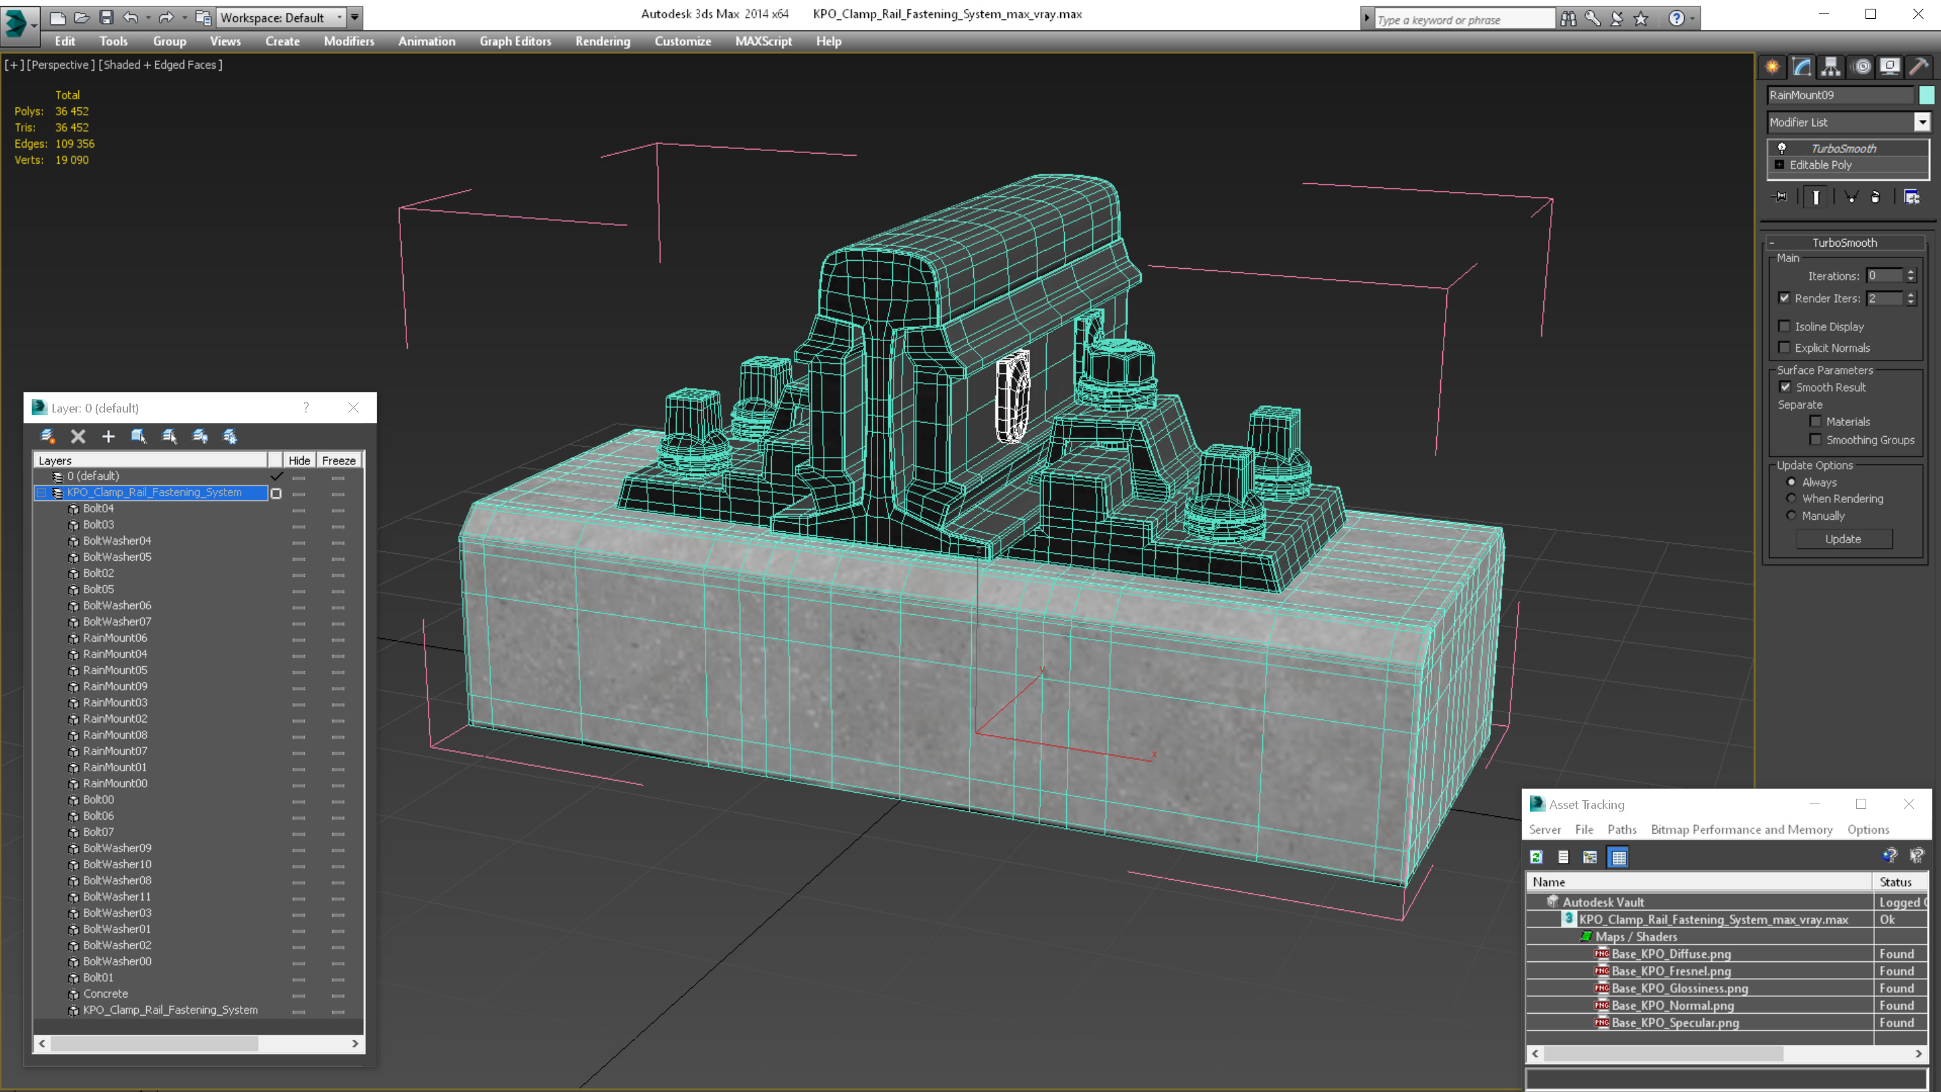1941x1092 pixels.
Task: Click the Save File icon
Action: coord(106,17)
